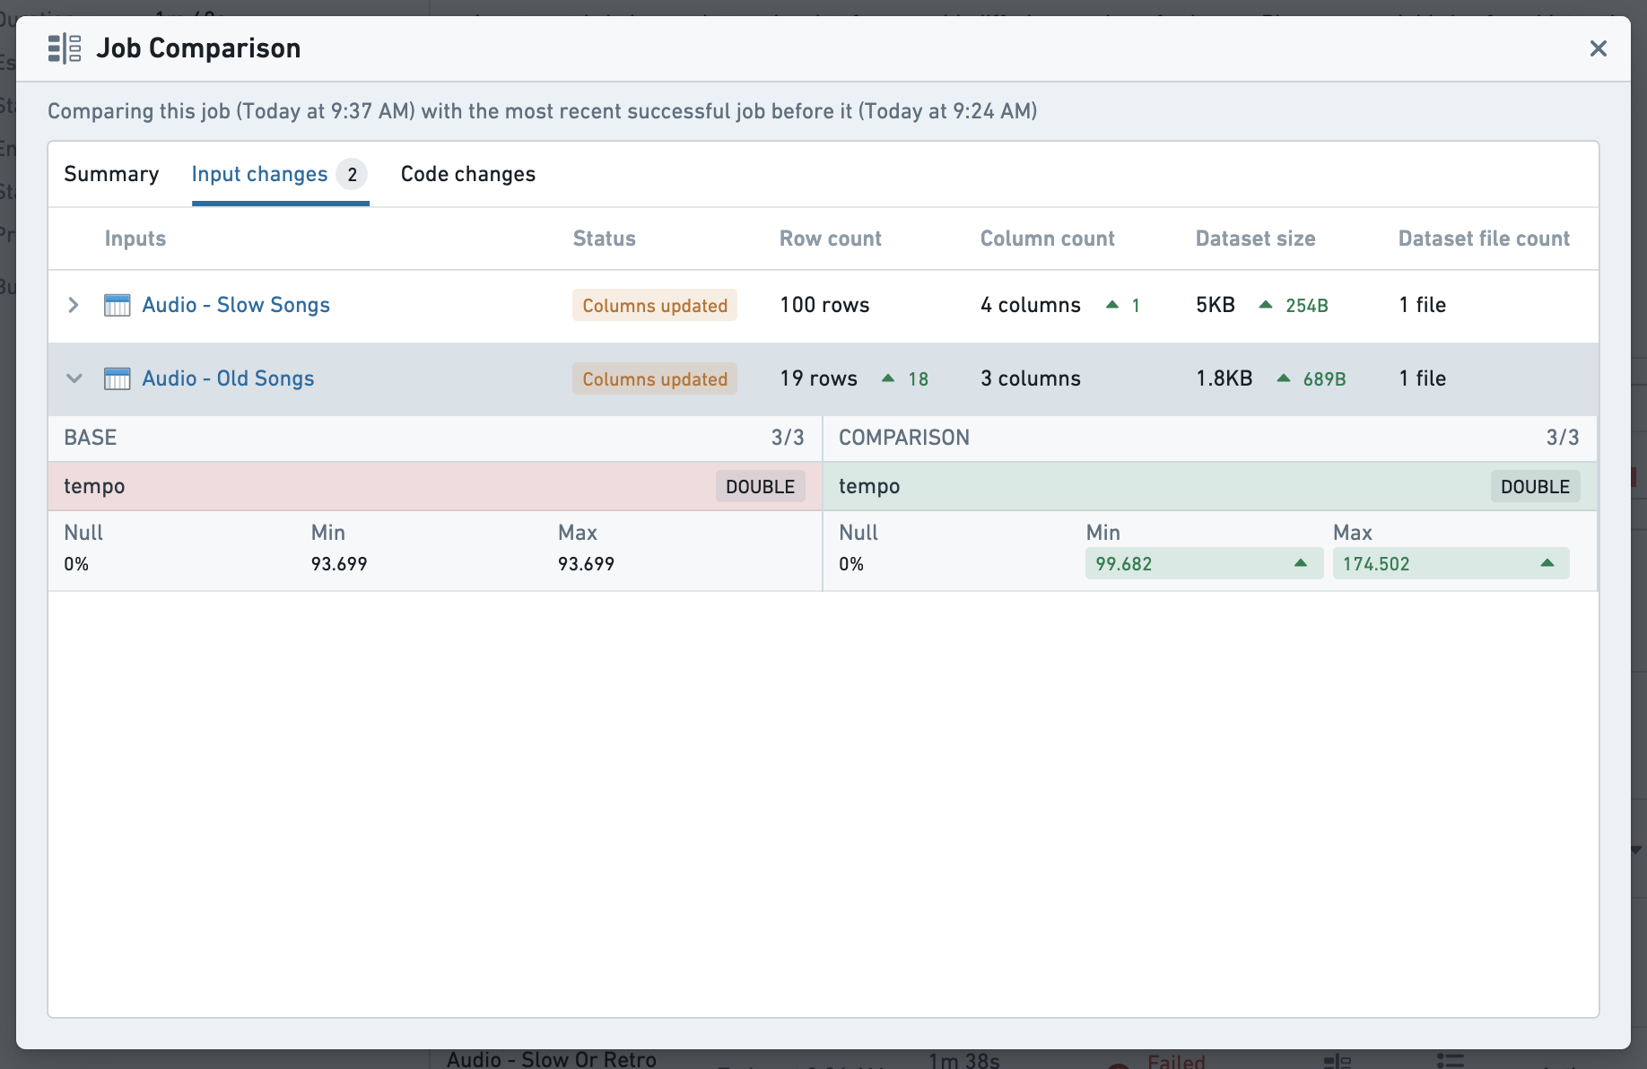Click the DOUBLE type badge in BASE tempo
The height and width of the screenshot is (1069, 1647).
(760, 486)
